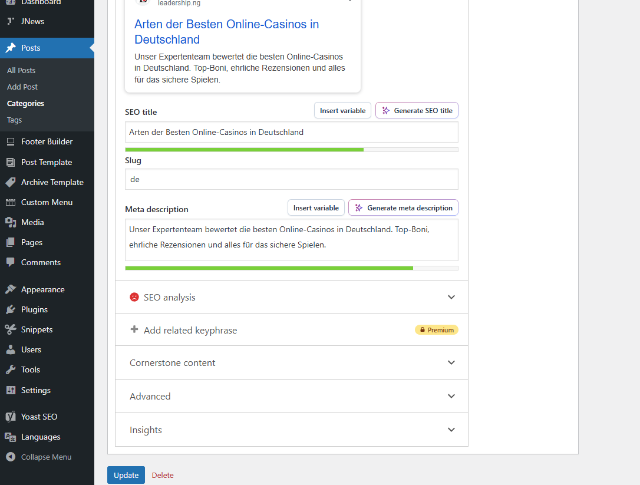This screenshot has height=485, width=640.
Task: Click the Update button
Action: [x=126, y=475]
